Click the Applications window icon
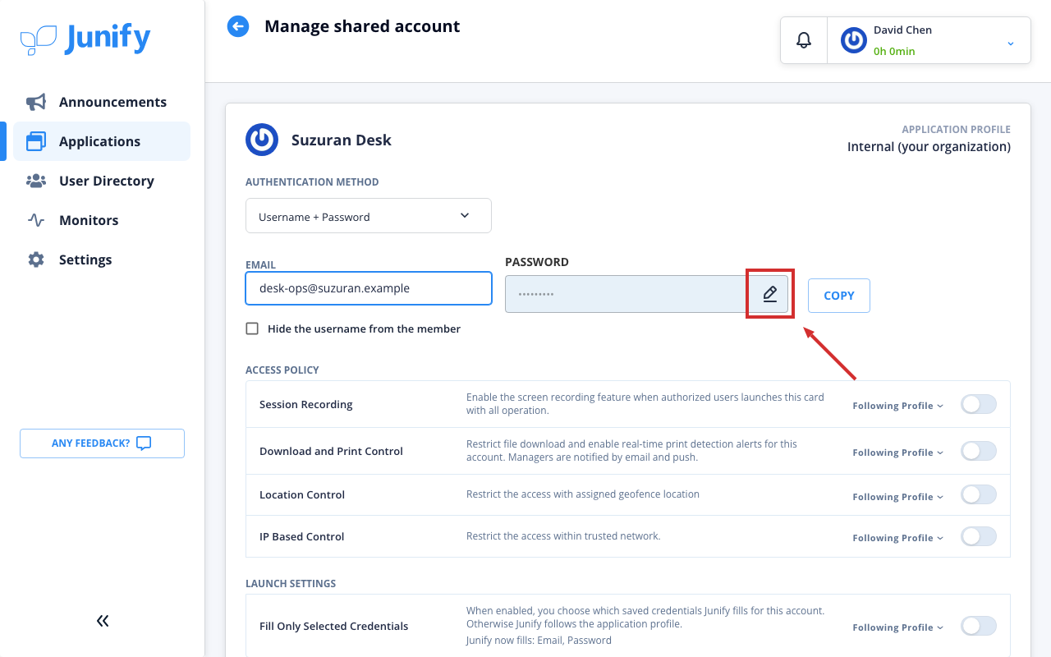The height and width of the screenshot is (657, 1051). click(36, 141)
